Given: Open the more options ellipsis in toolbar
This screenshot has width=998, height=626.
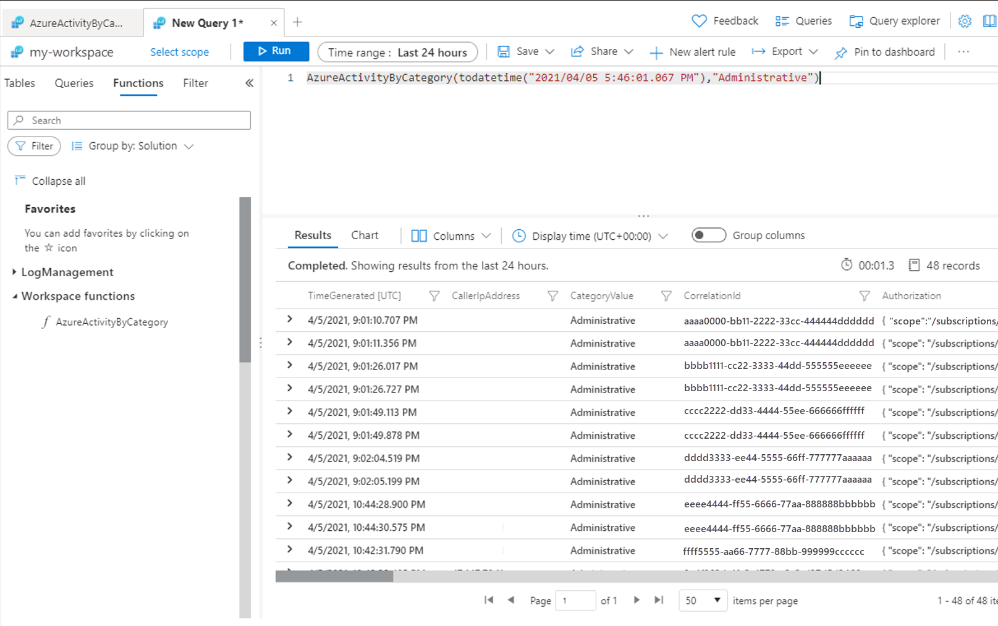Looking at the screenshot, I should [x=963, y=52].
